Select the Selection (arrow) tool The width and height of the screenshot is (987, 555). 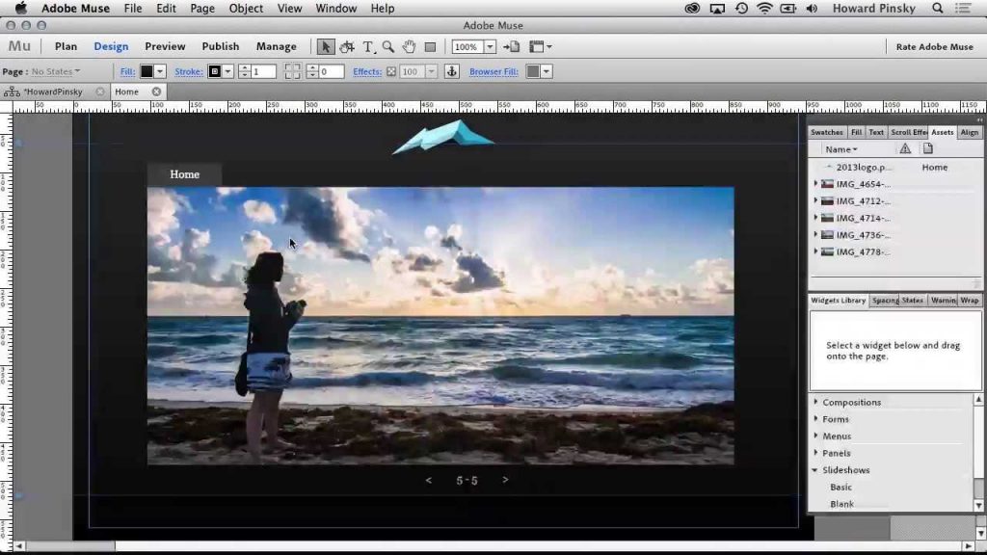coord(326,46)
